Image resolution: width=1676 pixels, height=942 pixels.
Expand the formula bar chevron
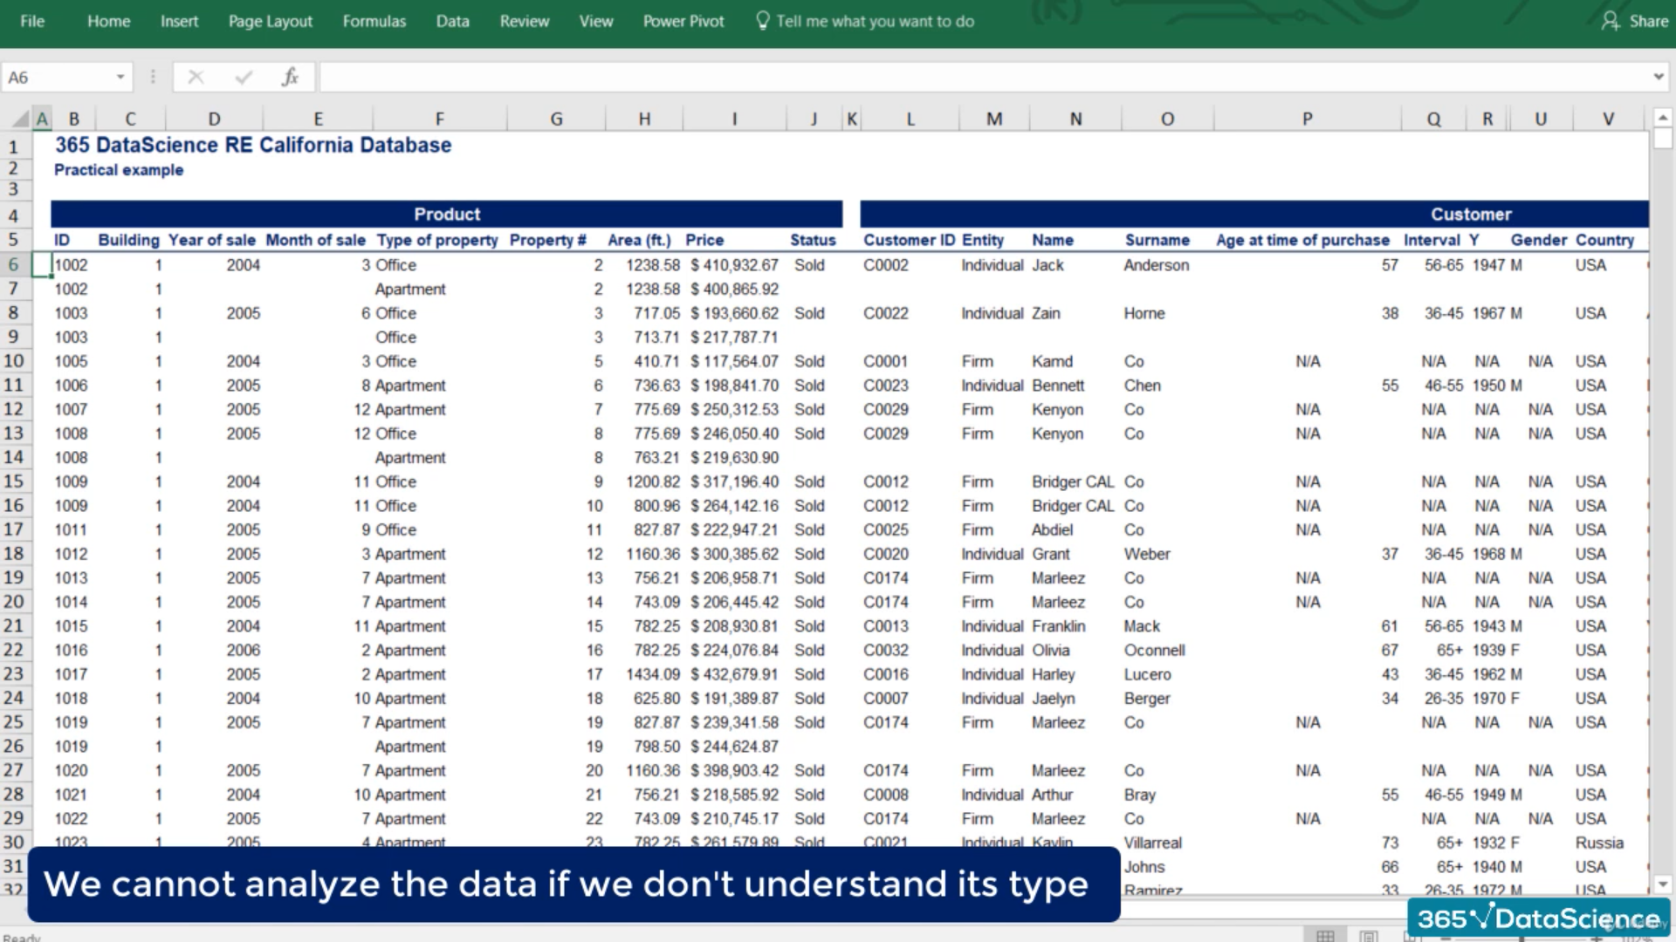1658,77
